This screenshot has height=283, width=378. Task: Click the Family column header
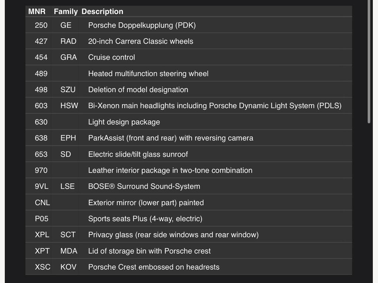(x=66, y=11)
